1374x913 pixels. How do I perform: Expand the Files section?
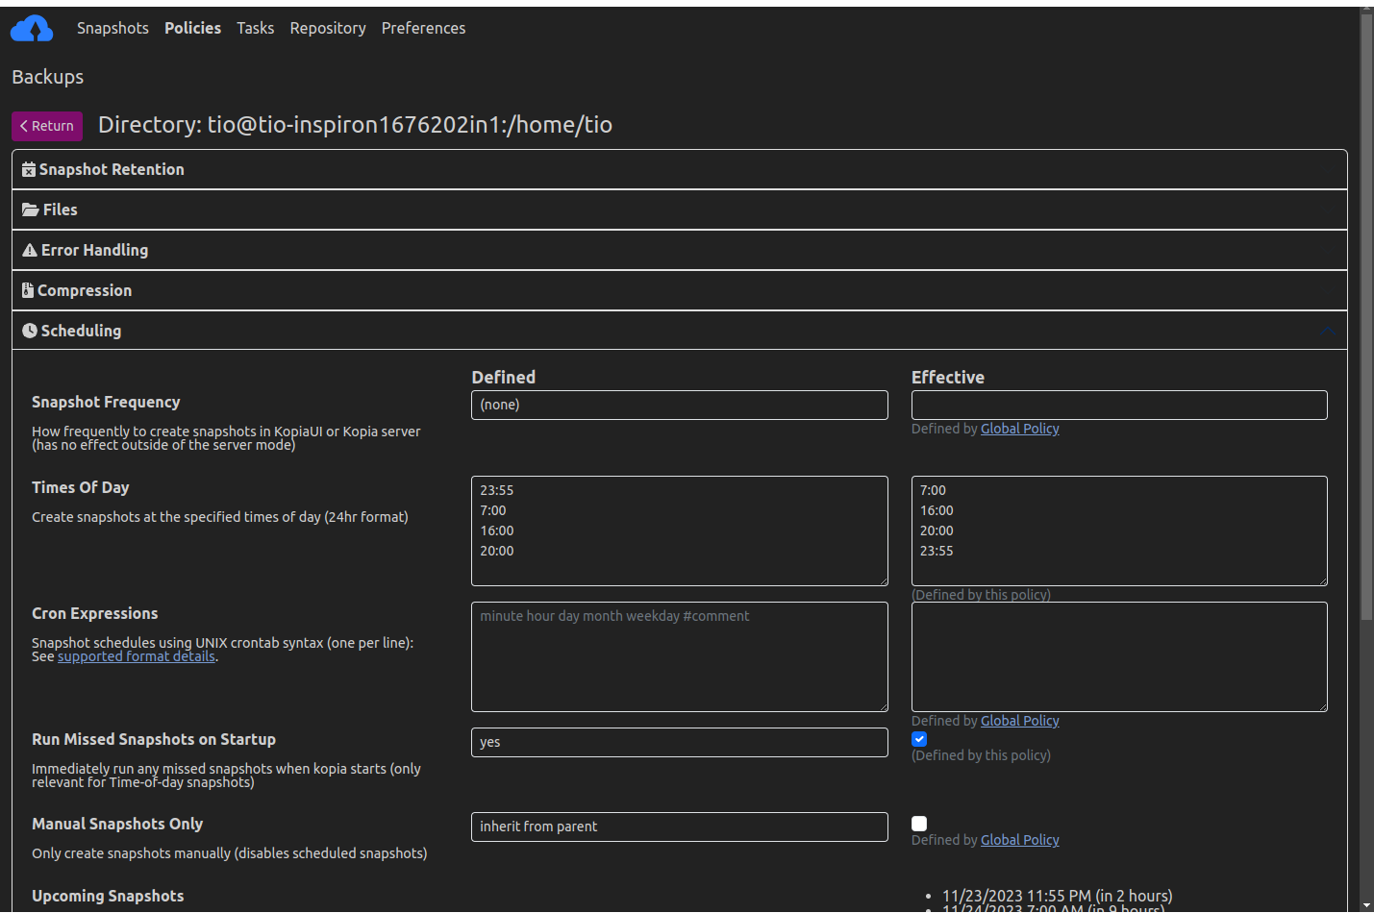tap(680, 210)
